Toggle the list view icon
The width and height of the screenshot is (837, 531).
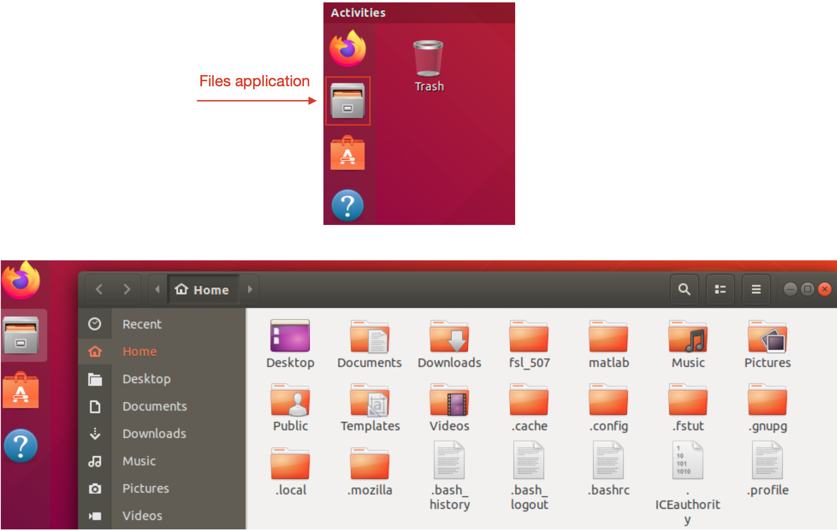coord(720,289)
